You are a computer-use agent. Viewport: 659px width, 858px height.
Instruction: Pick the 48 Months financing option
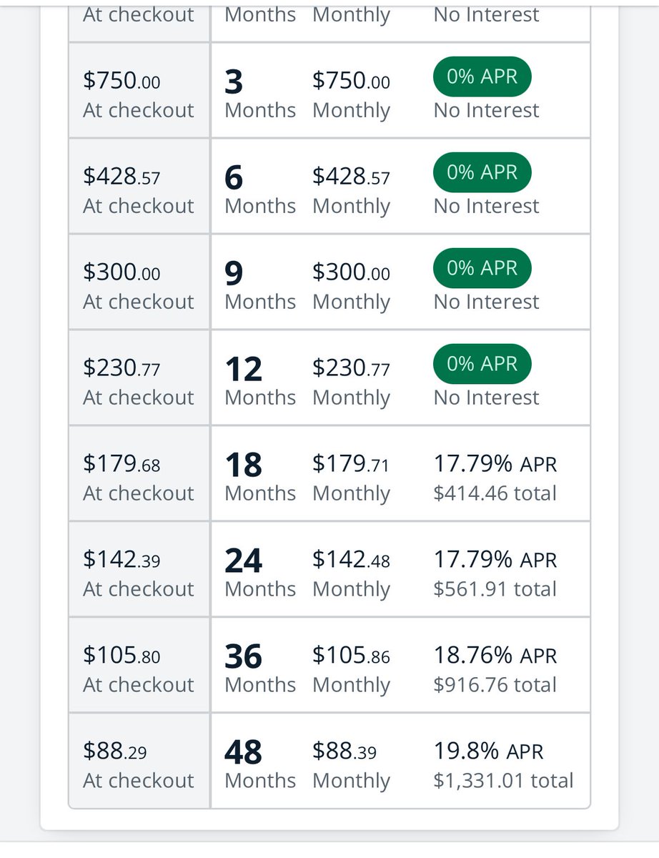[329, 761]
